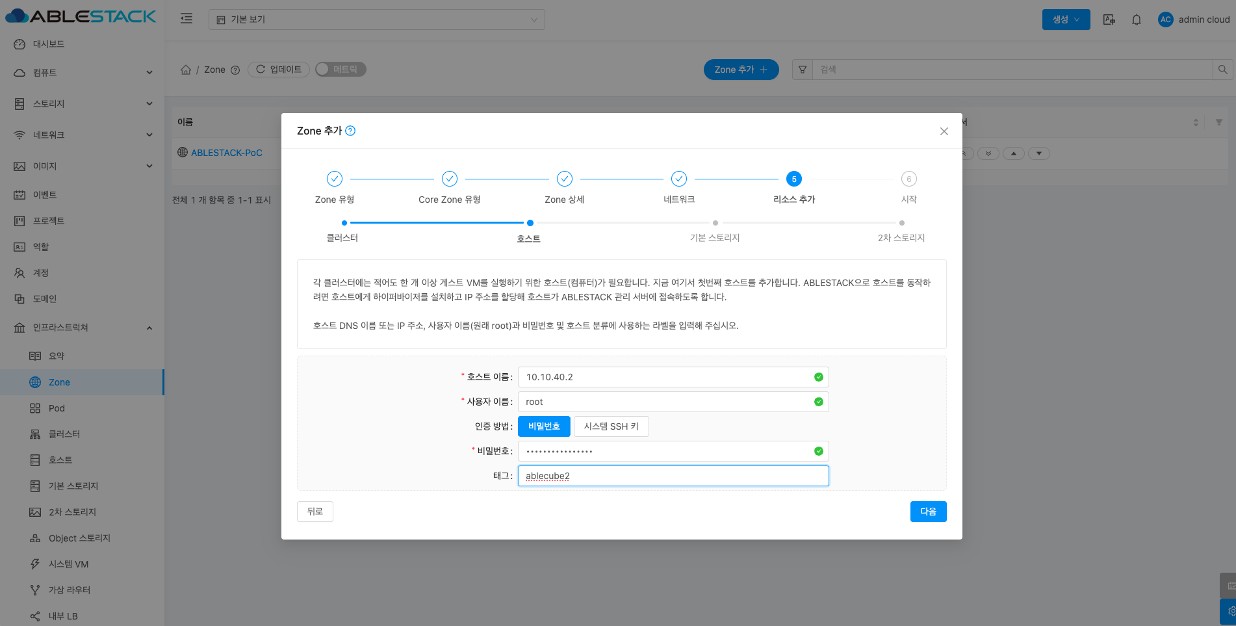
Task: Click the 업데이트 refresh button
Action: pos(279,70)
